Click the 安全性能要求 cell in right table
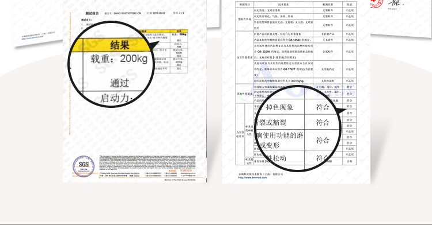Image resolution: width=432 pixels, height=225 pixels. 245,57
